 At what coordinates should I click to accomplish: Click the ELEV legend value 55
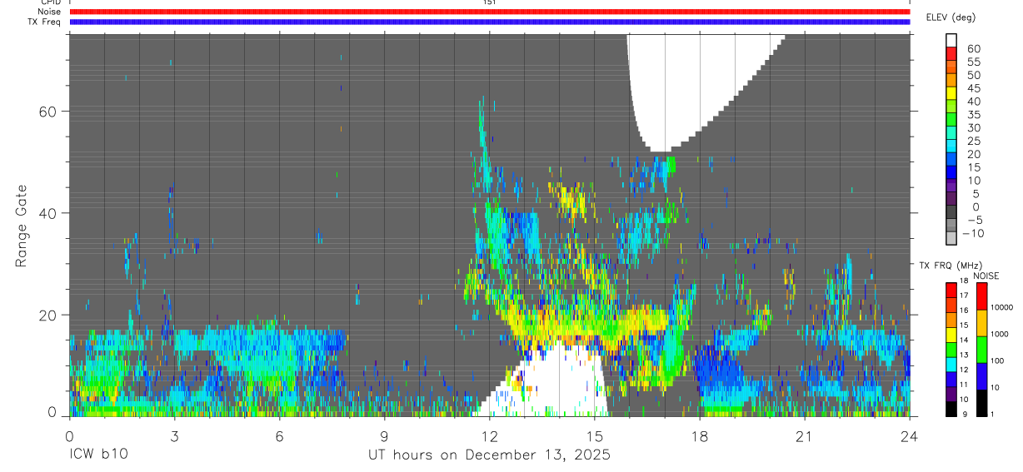[x=973, y=62]
